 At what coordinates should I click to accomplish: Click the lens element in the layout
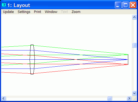[32, 59]
